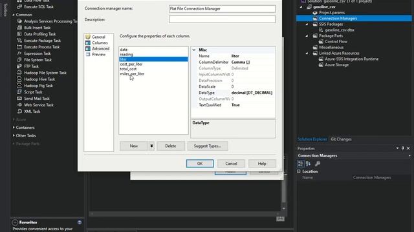Click the Execute Process Task icon
This screenshot has height=232, width=414.
19,47
